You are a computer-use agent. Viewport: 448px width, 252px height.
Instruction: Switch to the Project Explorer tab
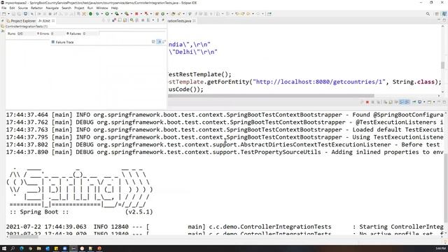pyautogui.click(x=21, y=21)
